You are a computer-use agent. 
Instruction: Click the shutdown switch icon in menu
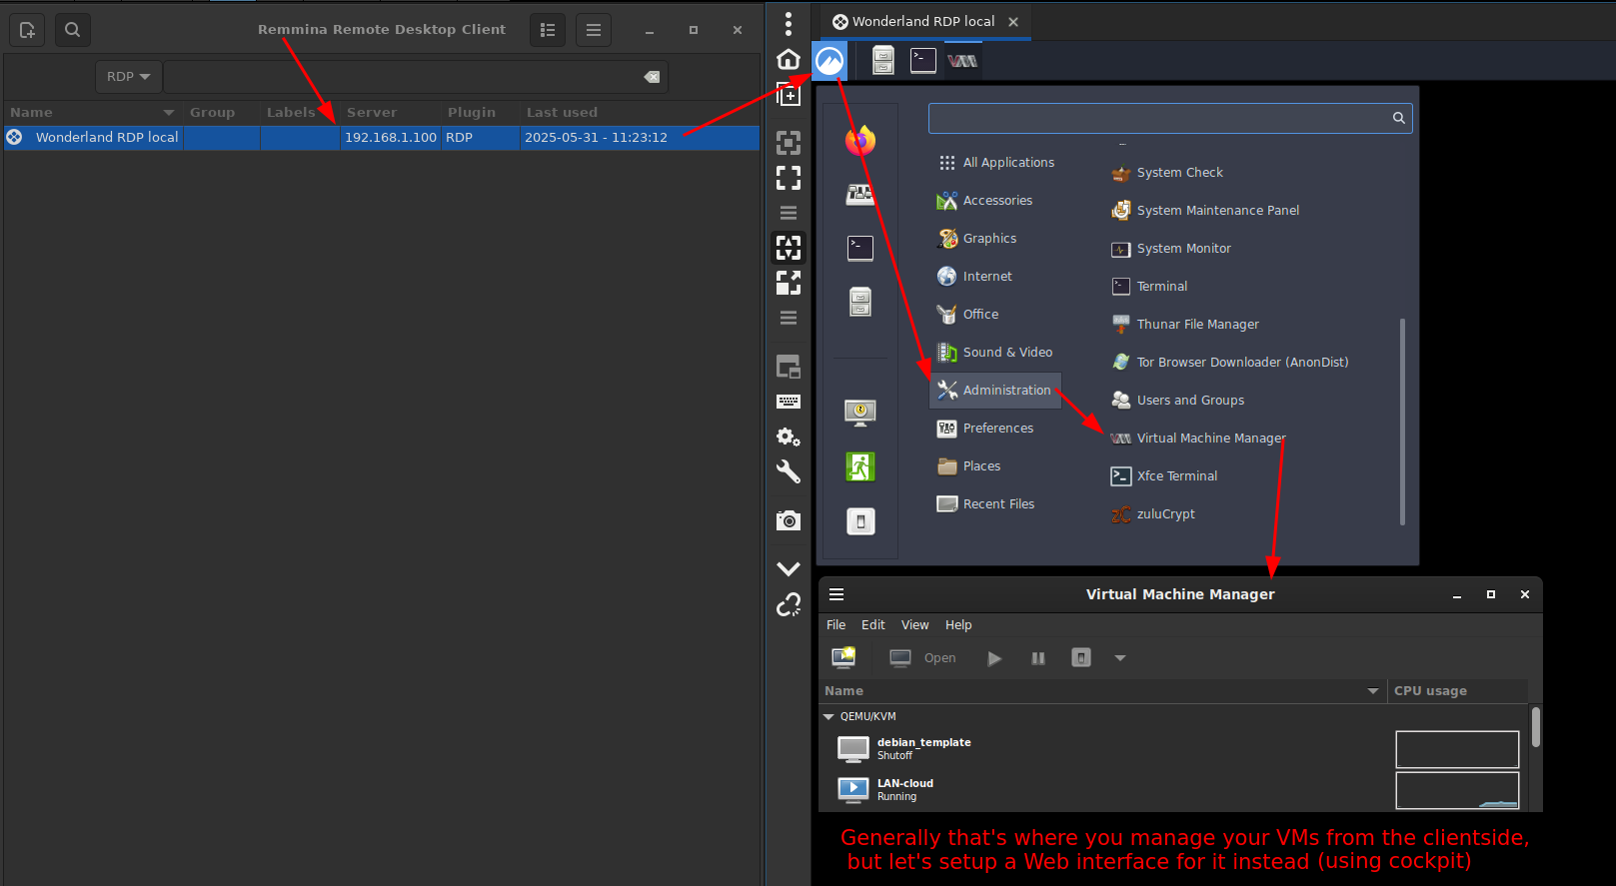(x=860, y=521)
